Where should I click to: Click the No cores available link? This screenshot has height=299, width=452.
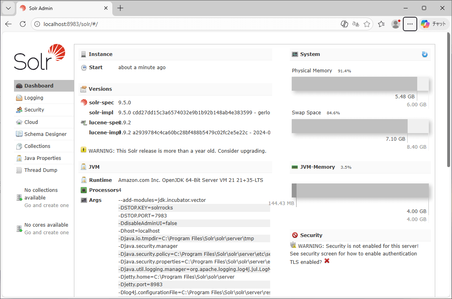tap(46, 225)
